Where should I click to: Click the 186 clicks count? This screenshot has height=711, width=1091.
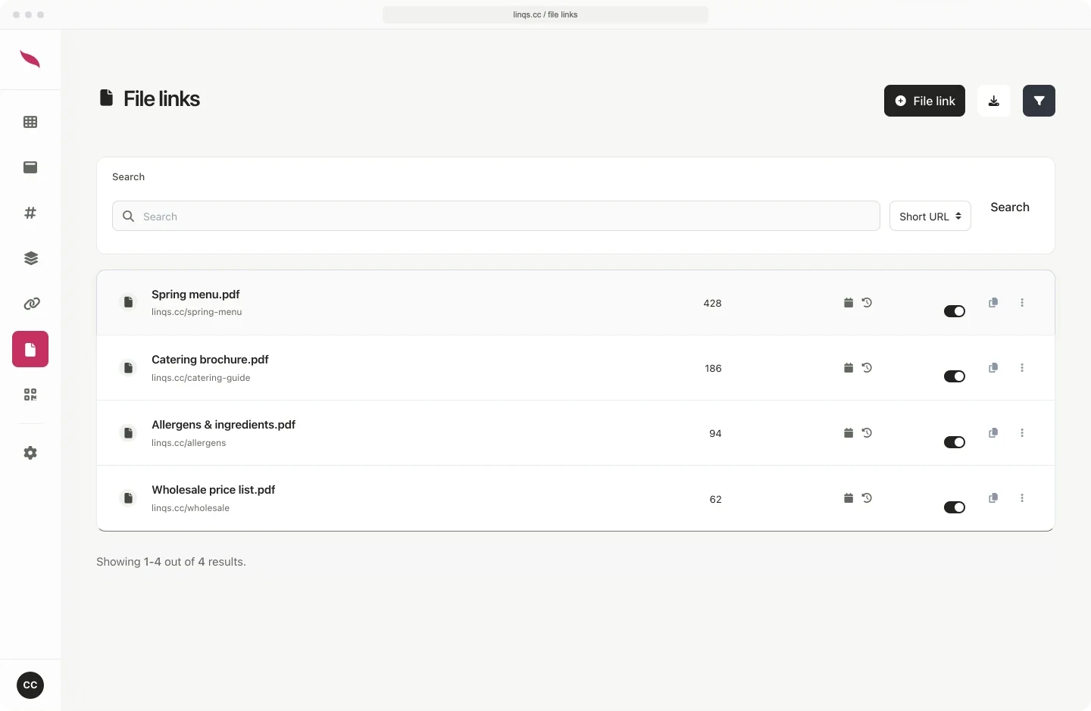713,368
